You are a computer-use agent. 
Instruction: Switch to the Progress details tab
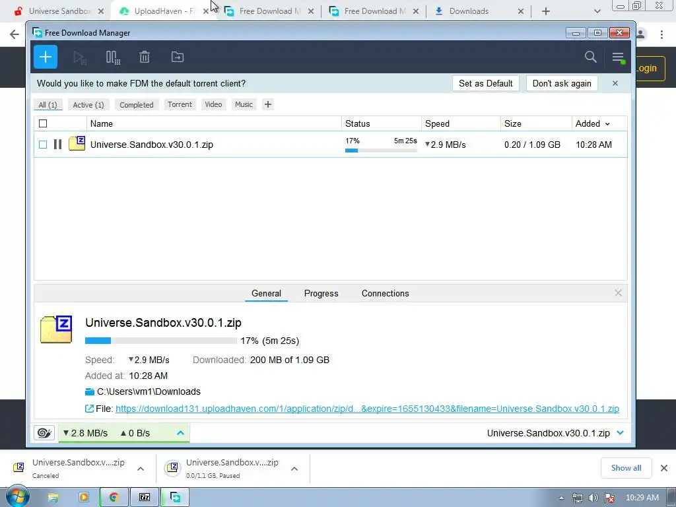(x=321, y=293)
